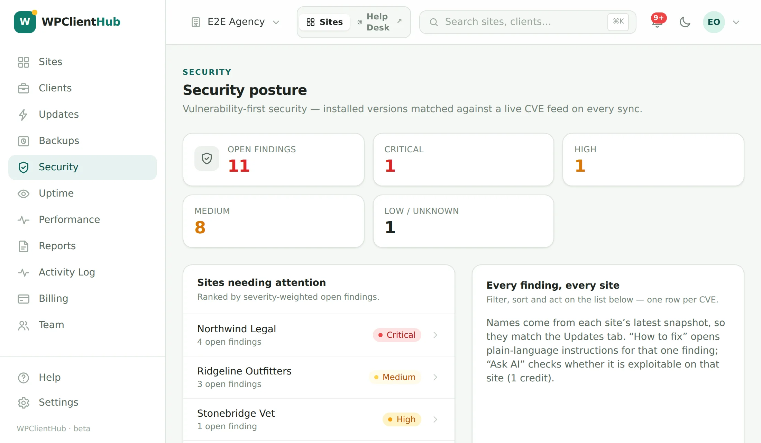Click the Updates lightning bolt icon
This screenshot has height=443, width=761.
click(23, 115)
